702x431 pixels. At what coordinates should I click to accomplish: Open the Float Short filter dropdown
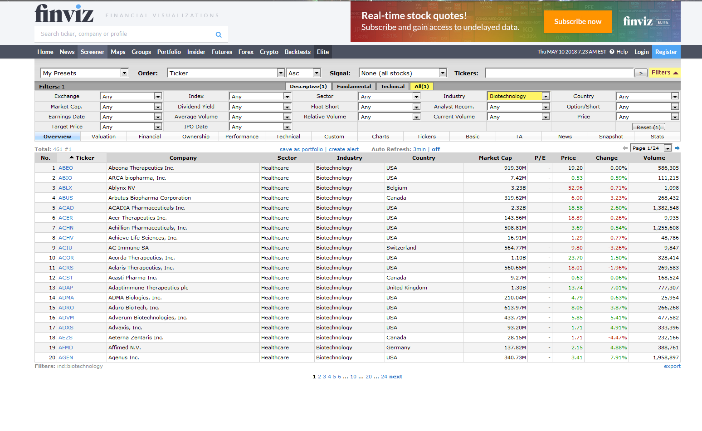(390, 107)
